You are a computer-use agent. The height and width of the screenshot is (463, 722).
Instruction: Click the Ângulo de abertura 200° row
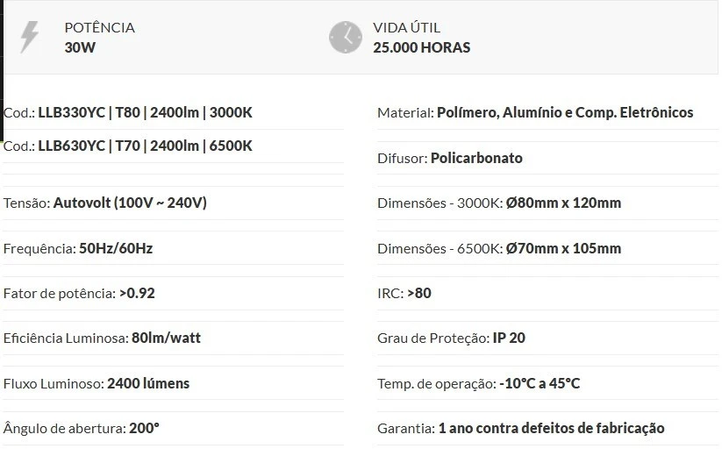[x=82, y=428]
